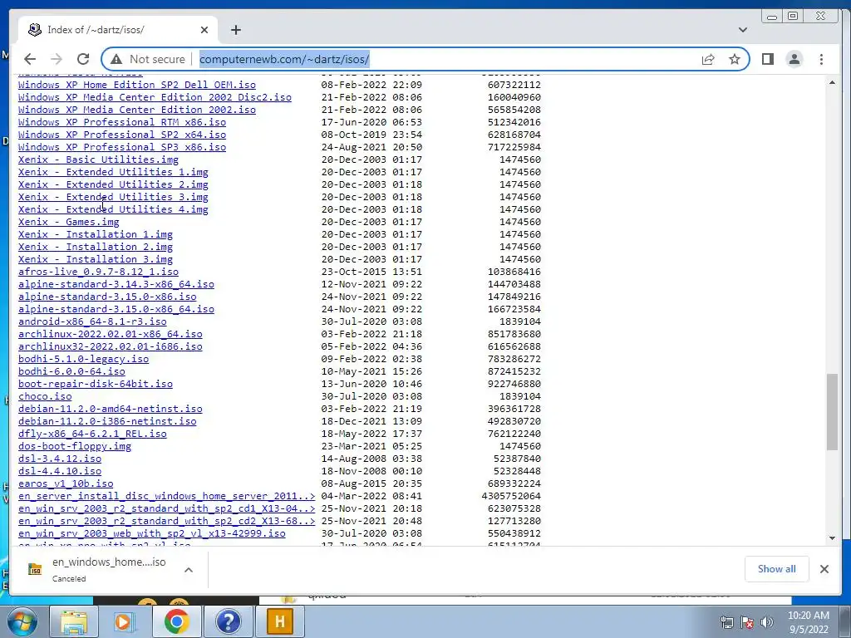
Task: Click the scroll up arrow
Action: coord(832,82)
